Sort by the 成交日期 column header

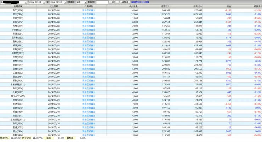click(x=54, y=6)
